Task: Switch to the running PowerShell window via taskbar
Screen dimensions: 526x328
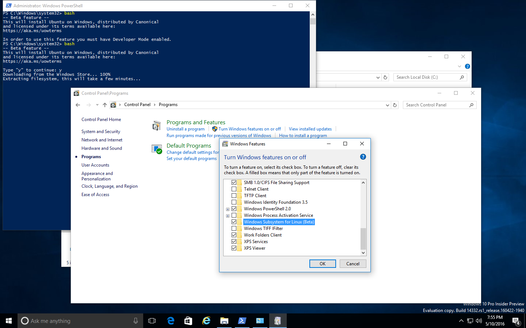Action: coord(242,321)
